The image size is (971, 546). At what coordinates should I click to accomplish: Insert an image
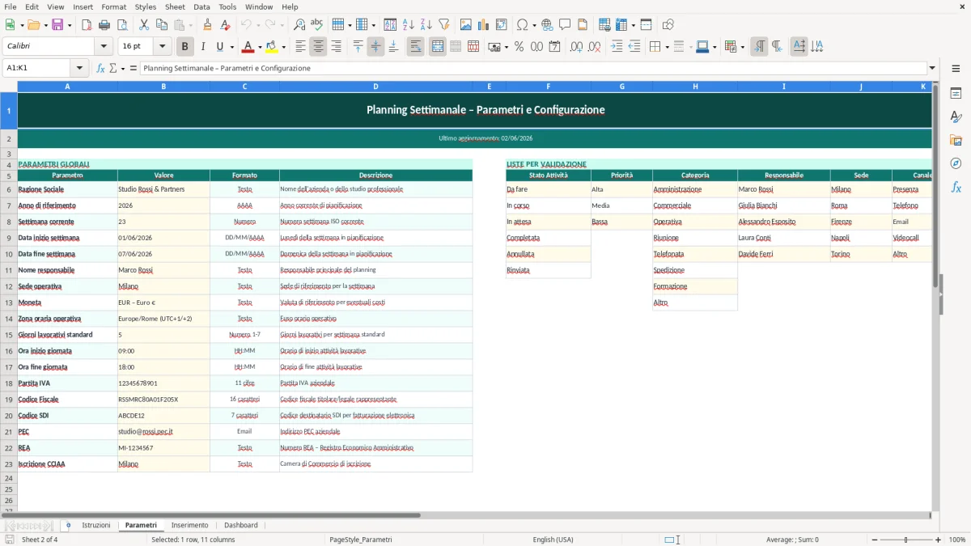466,25
